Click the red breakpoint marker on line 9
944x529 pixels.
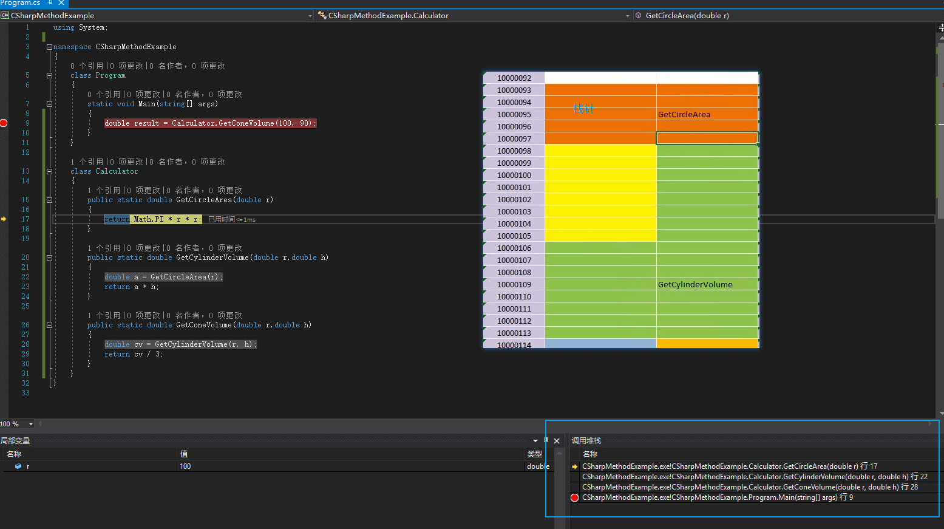point(4,123)
